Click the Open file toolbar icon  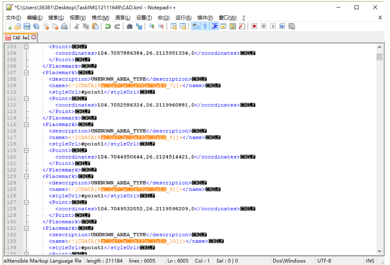pos(18,26)
